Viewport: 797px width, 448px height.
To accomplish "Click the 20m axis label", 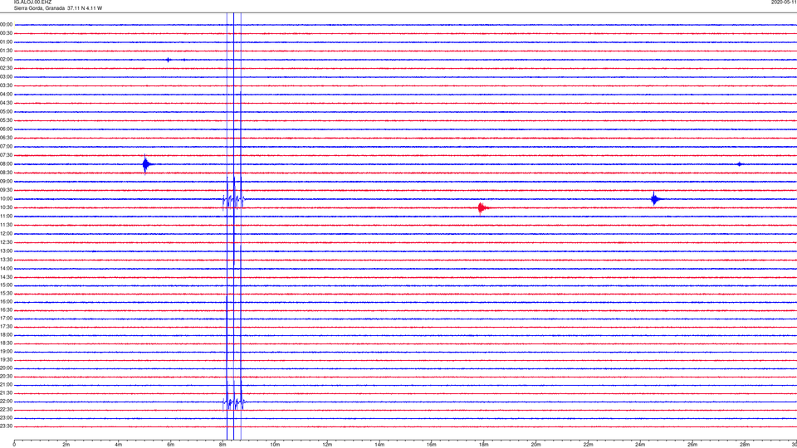I will [x=535, y=445].
